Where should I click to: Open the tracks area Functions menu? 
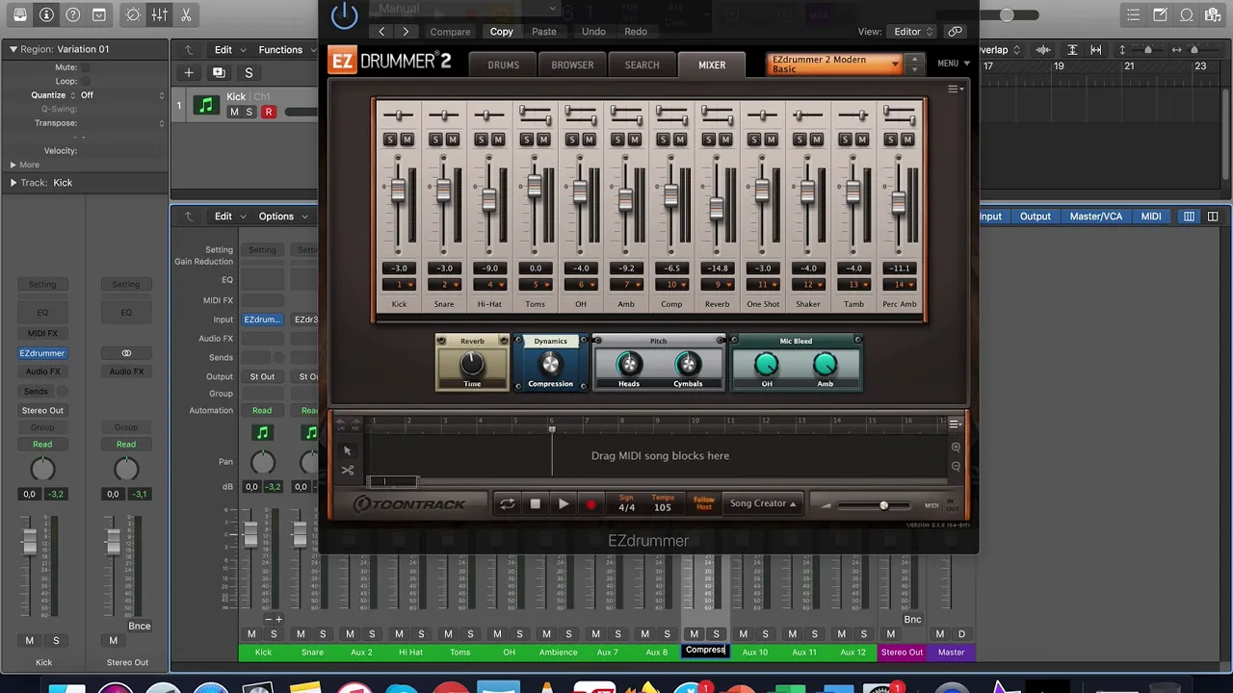[286, 50]
